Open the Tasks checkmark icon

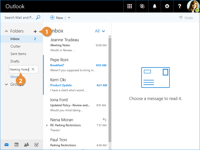[36, 144]
